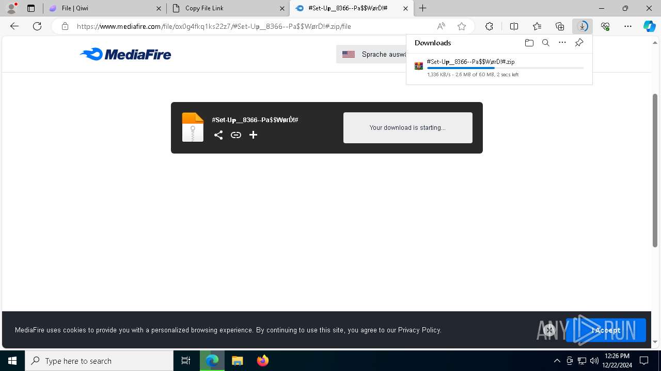The height and width of the screenshot is (371, 661).
Task: Open Edge Settings and more menu
Action: coord(628,26)
